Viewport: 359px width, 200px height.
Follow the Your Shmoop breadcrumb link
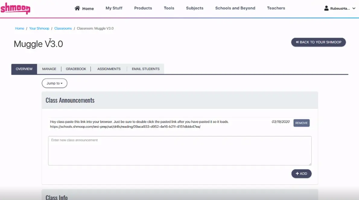pyautogui.click(x=39, y=28)
